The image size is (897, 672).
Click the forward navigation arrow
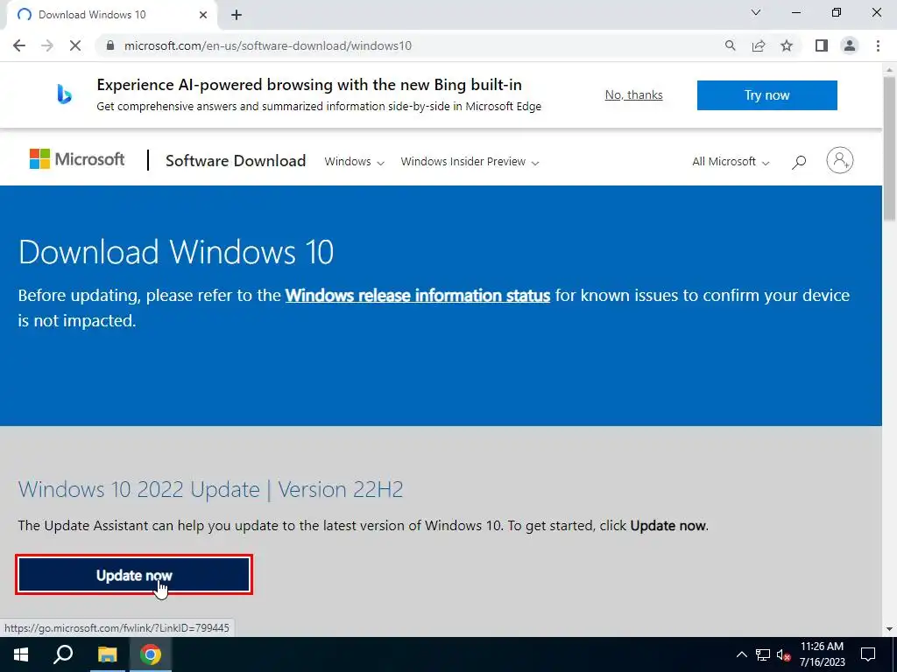pos(47,45)
